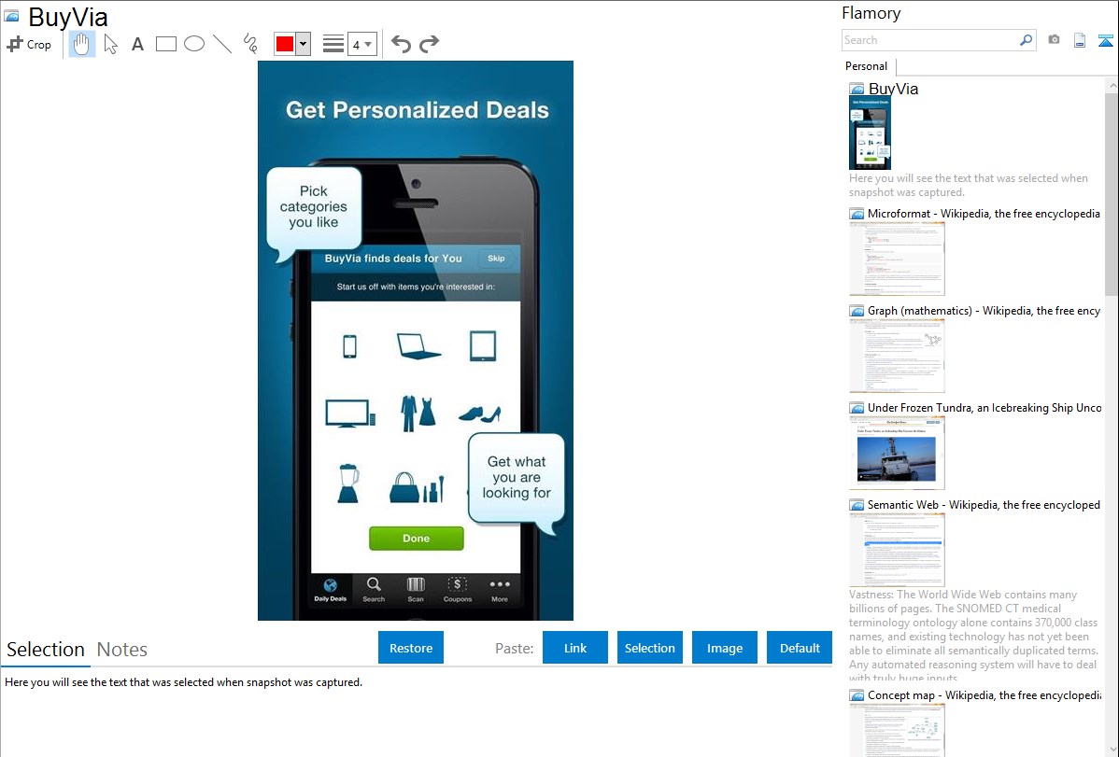Click the Search icon in snapshot's phone bar

coord(374,590)
